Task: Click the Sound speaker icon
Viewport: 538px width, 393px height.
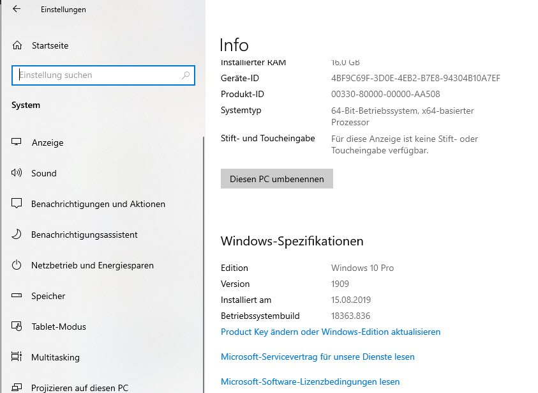Action: tap(17, 173)
